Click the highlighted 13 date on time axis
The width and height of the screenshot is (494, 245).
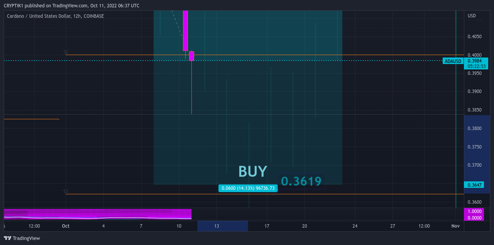click(x=217, y=226)
